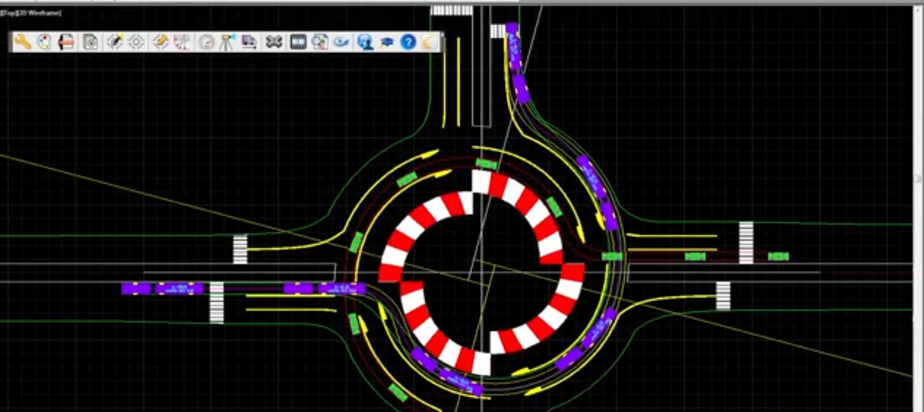This screenshot has height=412, width=924.
Task: Open the film strip animation icon
Action: coord(298,42)
